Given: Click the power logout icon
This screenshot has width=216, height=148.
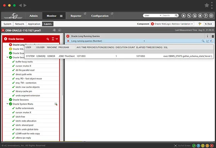Looking at the screenshot, I should tap(211, 15).
